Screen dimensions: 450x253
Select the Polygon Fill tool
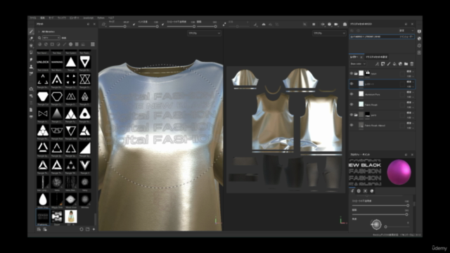coord(31,53)
